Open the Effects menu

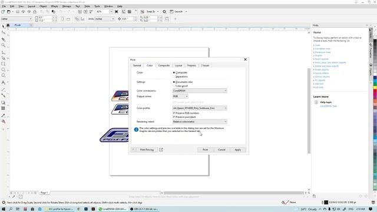(x=54, y=6)
